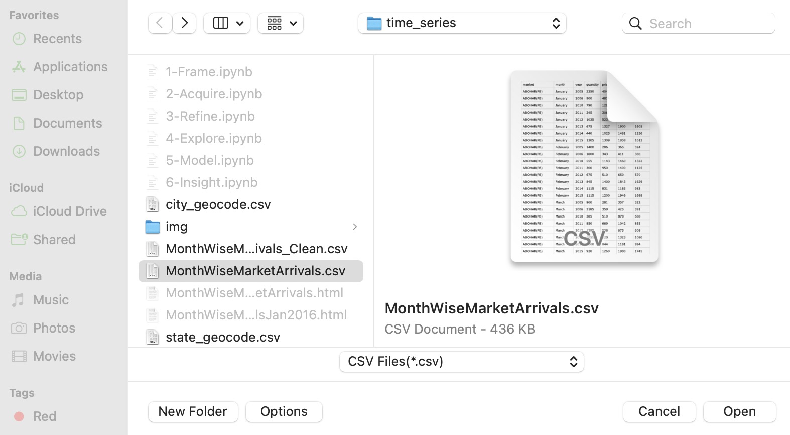
Task: Go back with the left chevron button
Action: tap(160, 23)
